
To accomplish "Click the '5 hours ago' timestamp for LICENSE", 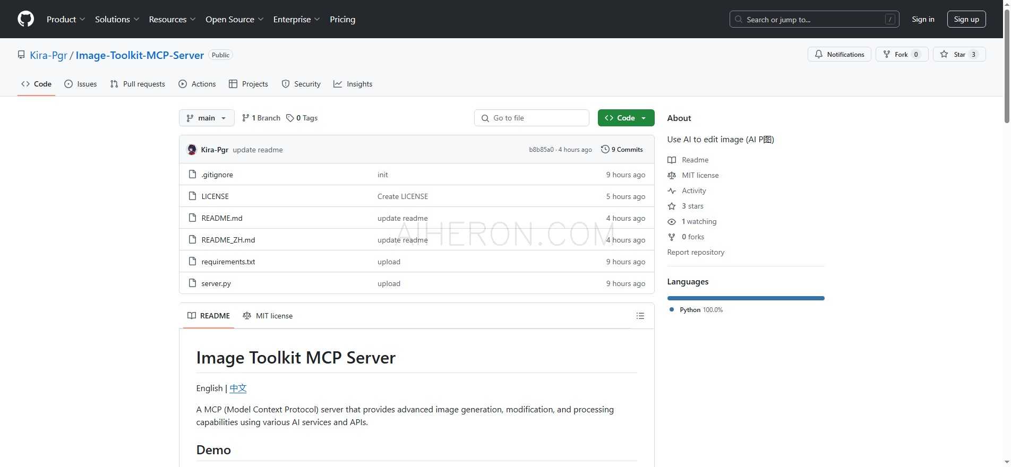I will (x=626, y=196).
